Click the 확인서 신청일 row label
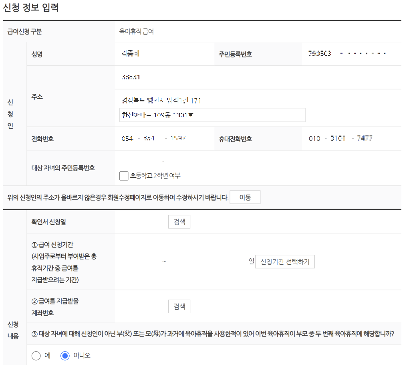411x365 pixels. pos(49,221)
